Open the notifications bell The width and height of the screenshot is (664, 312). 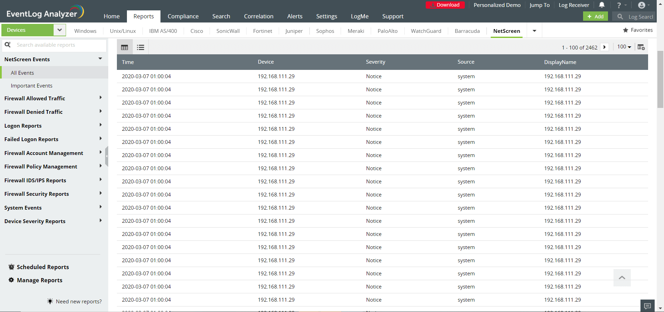(x=602, y=5)
